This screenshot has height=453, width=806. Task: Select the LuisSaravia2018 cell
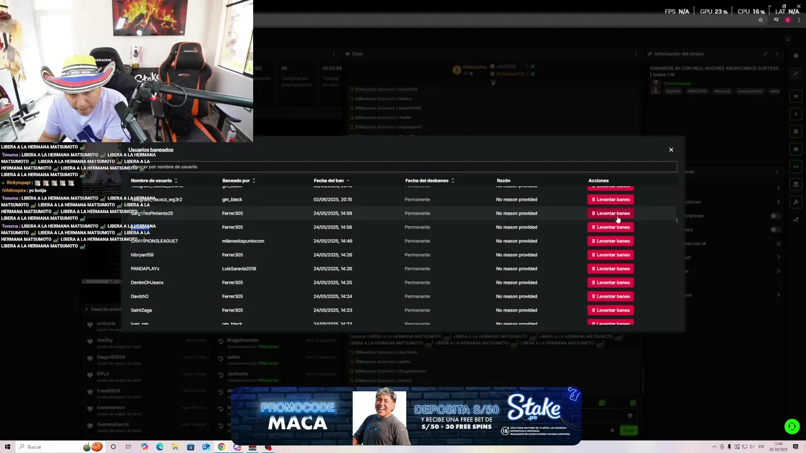239,269
